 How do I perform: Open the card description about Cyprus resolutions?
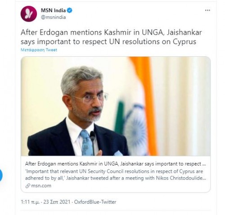pos(116,175)
